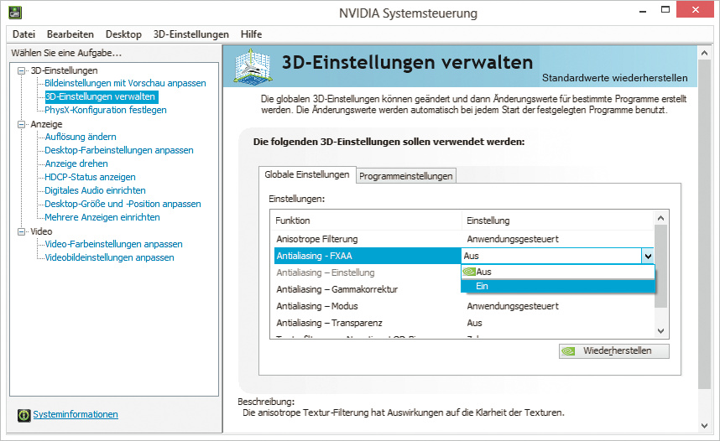Open Mehrere Anzeigen einrichten
Viewport: 720px width, 441px height.
[102, 217]
